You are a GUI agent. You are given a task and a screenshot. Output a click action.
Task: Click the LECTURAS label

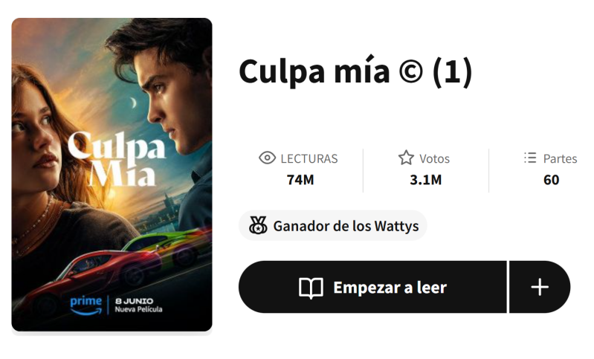(309, 158)
